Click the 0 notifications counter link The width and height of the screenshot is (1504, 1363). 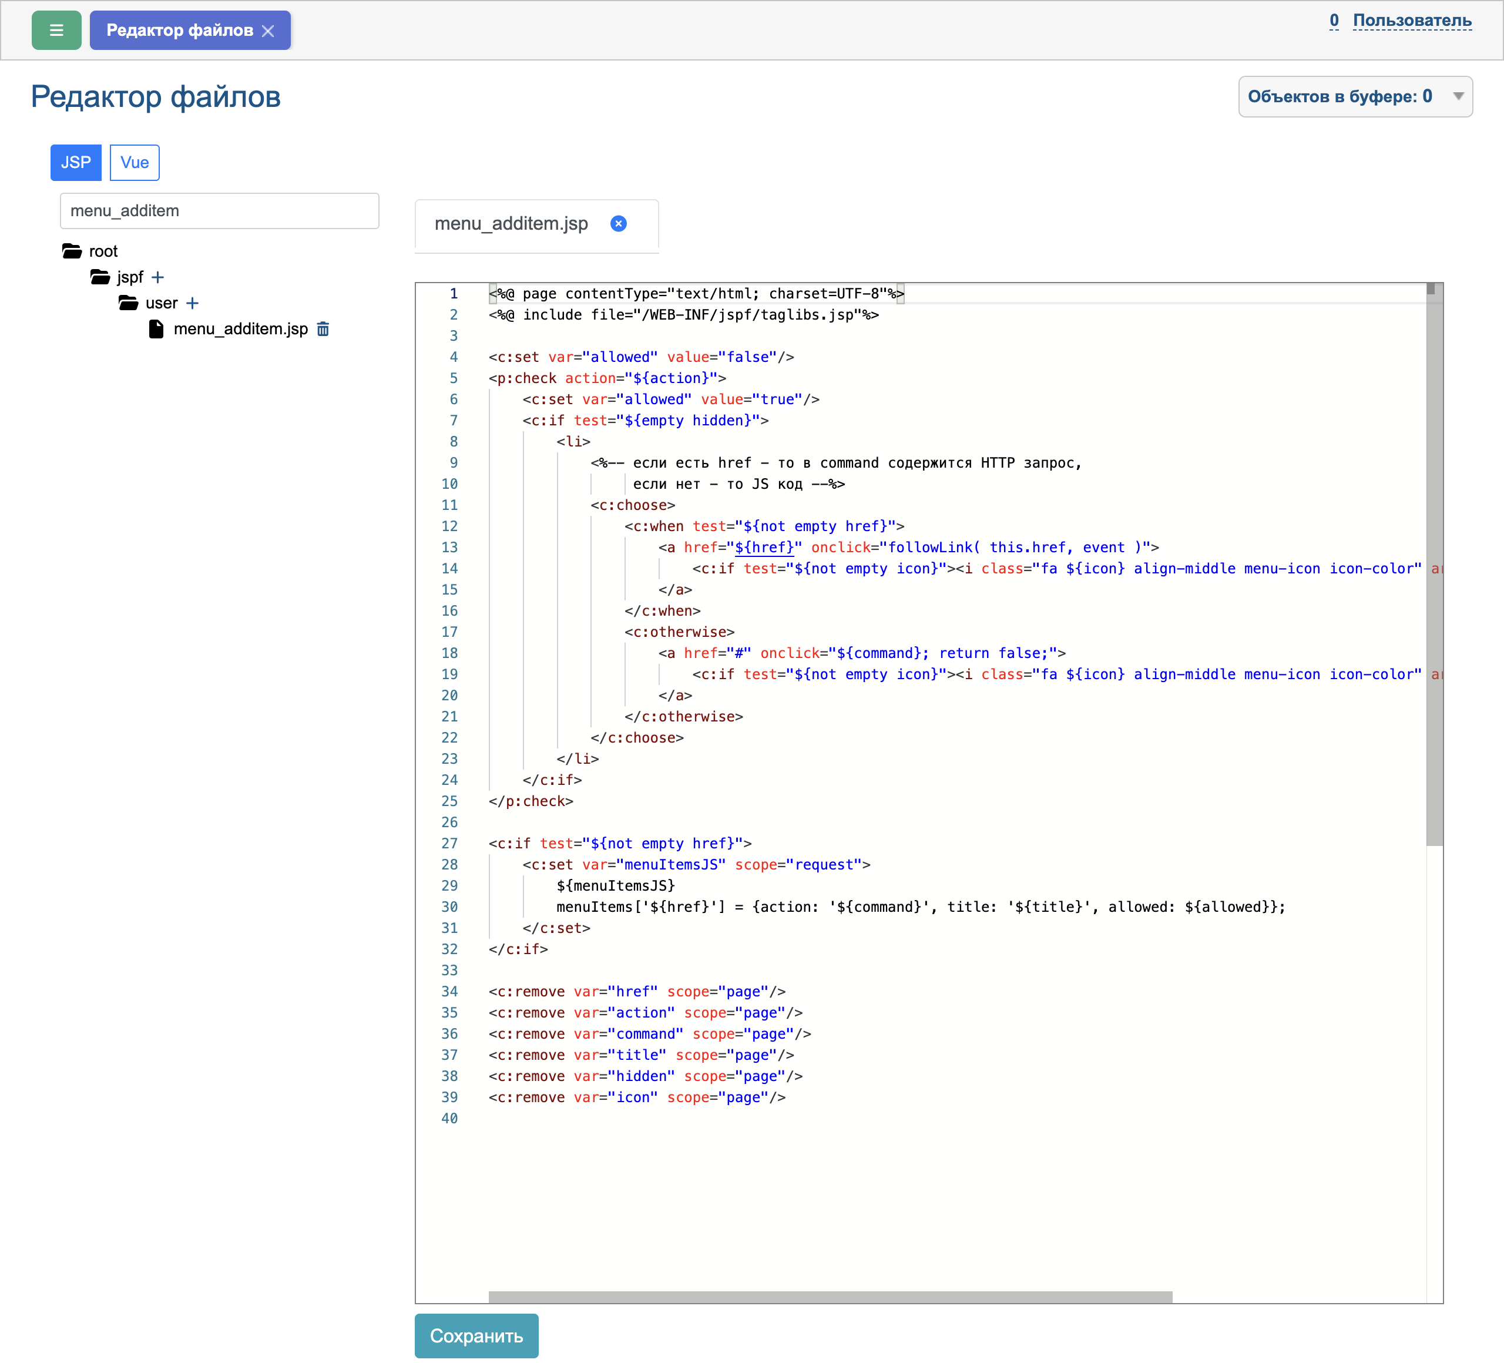[1334, 20]
